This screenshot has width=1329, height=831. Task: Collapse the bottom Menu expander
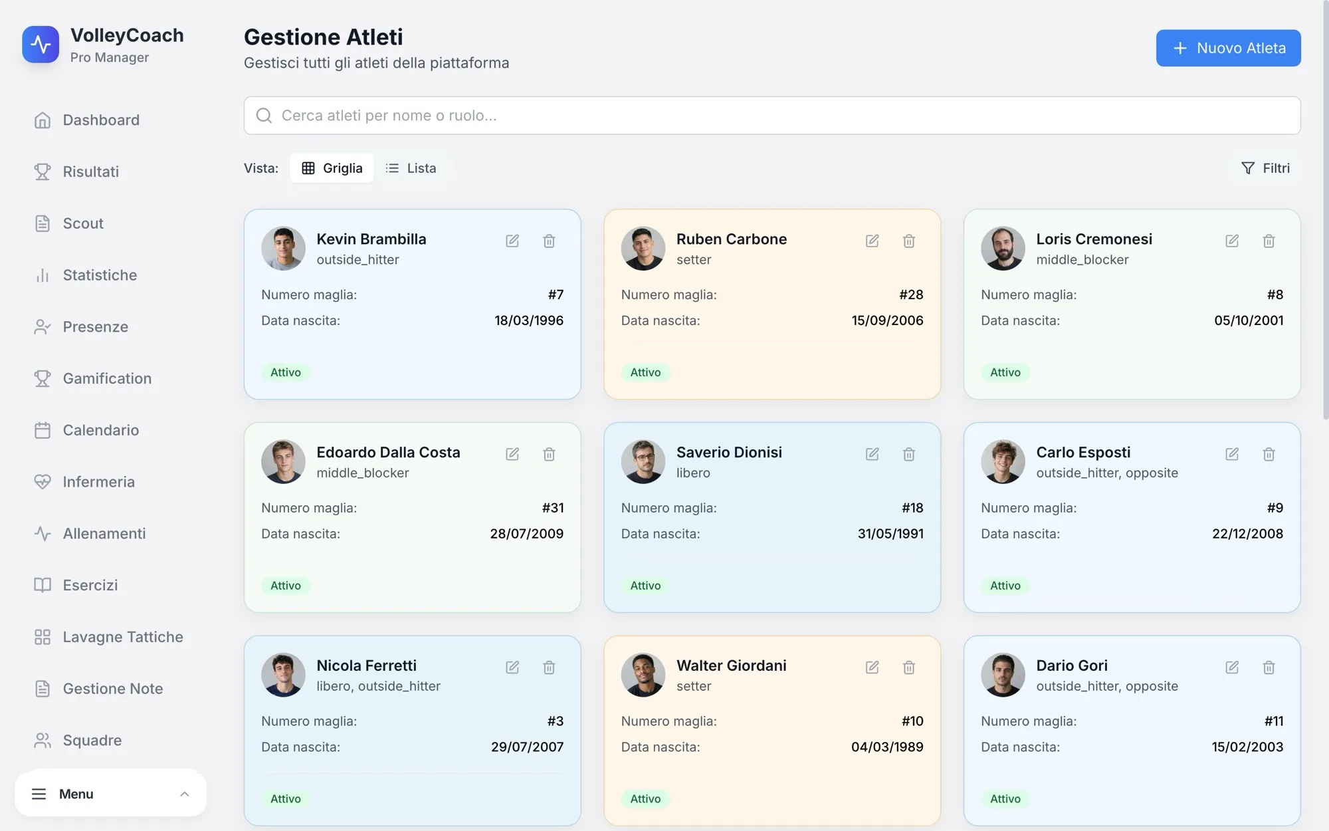pyautogui.click(x=110, y=794)
